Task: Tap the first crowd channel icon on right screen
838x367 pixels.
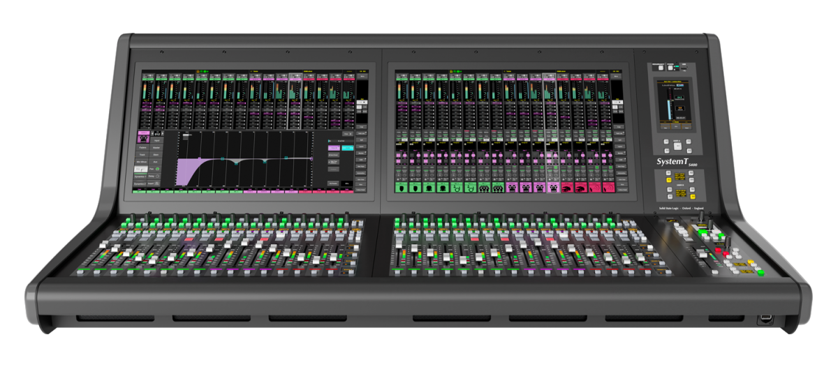Action: pyautogui.click(x=485, y=187)
